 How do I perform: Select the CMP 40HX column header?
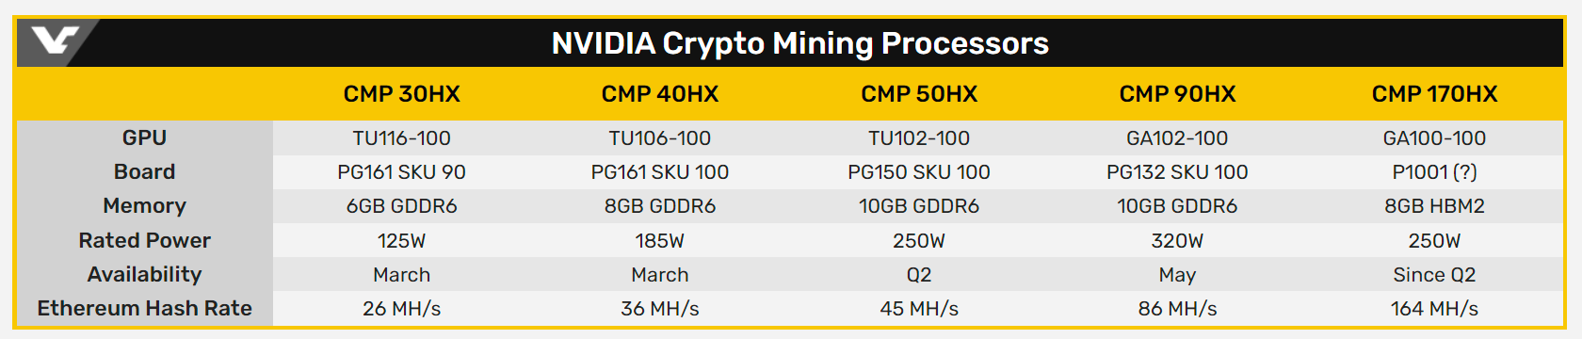660,94
